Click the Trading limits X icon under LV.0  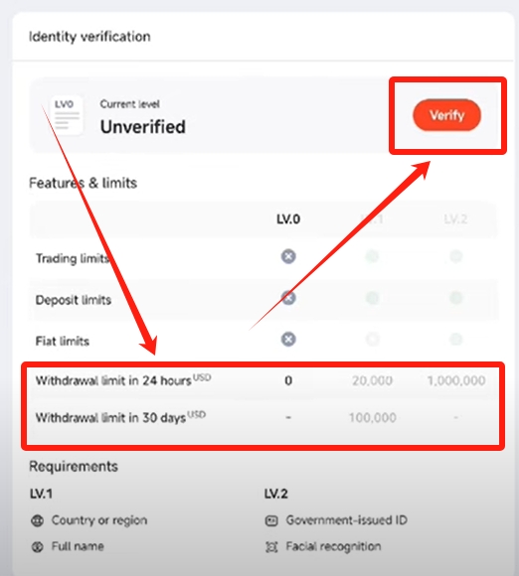[x=288, y=256]
